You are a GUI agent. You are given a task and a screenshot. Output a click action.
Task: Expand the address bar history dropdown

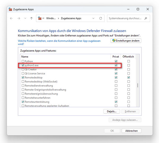[93, 18]
